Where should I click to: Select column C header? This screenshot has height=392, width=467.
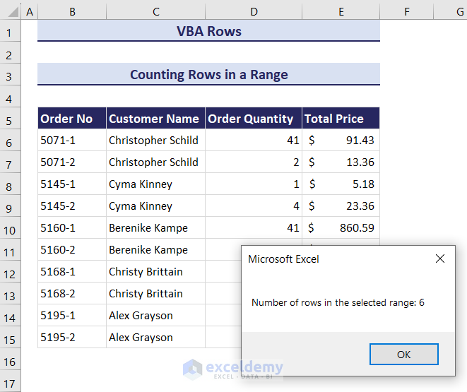(155, 12)
